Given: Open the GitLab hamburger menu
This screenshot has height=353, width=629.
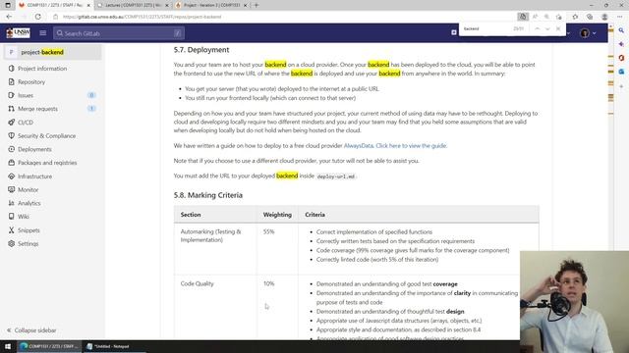Looking at the screenshot, I should 43,33.
